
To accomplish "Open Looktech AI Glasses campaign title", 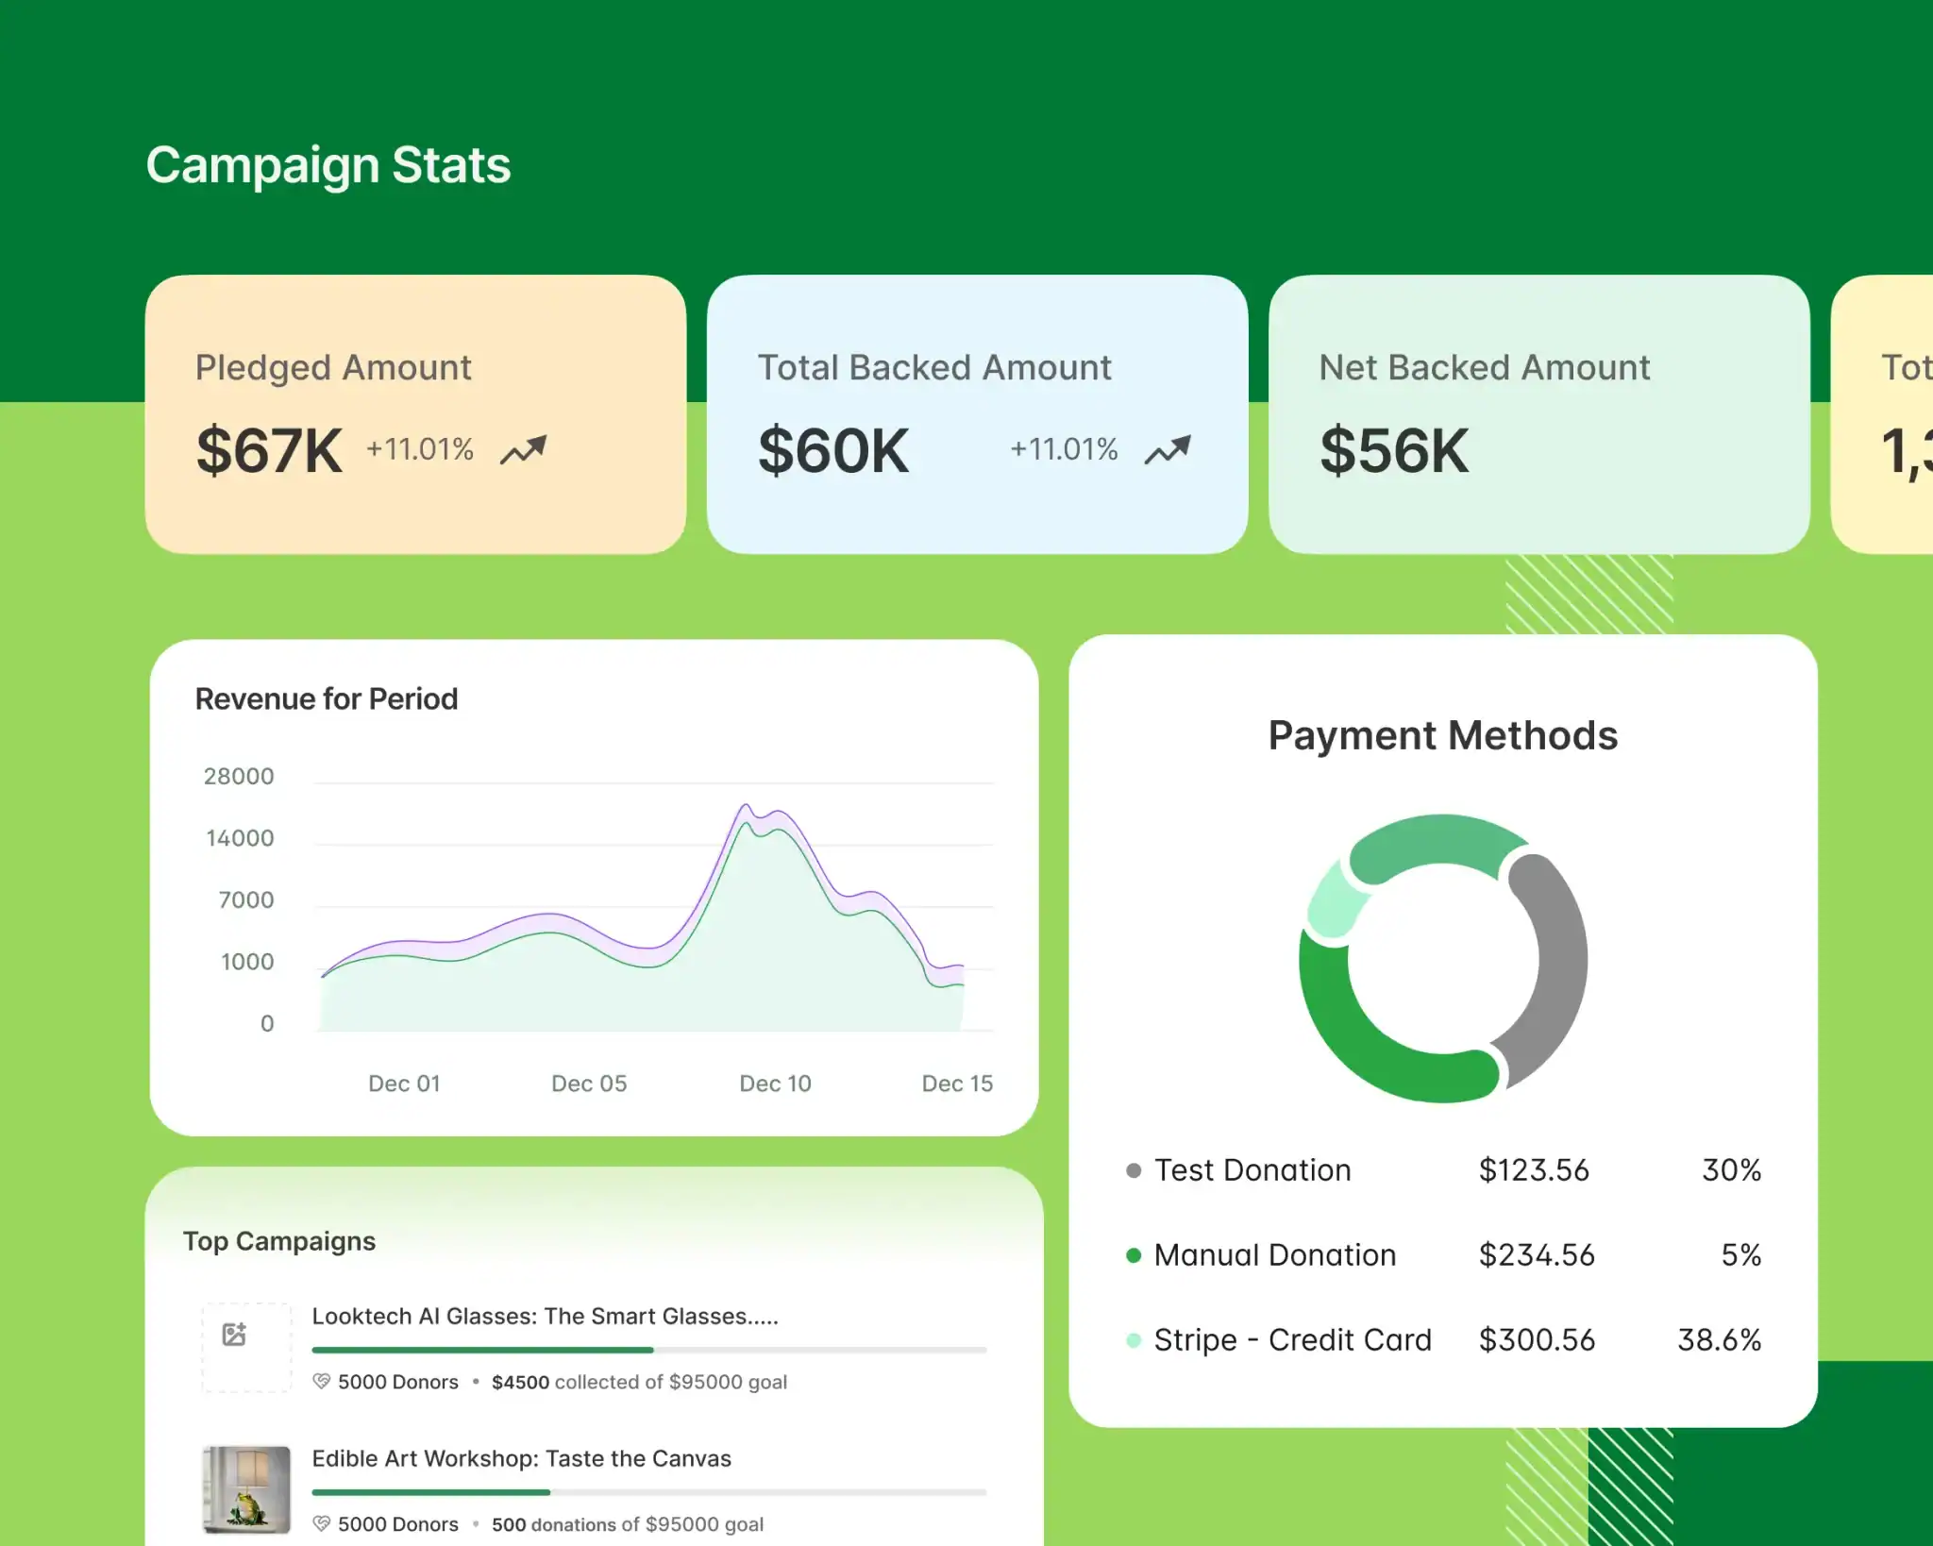I will tap(545, 1316).
